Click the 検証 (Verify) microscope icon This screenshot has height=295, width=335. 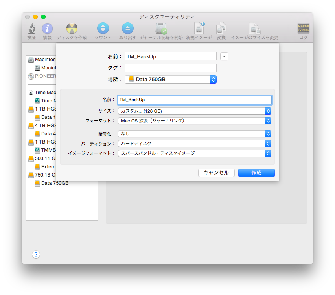[x=31, y=28]
